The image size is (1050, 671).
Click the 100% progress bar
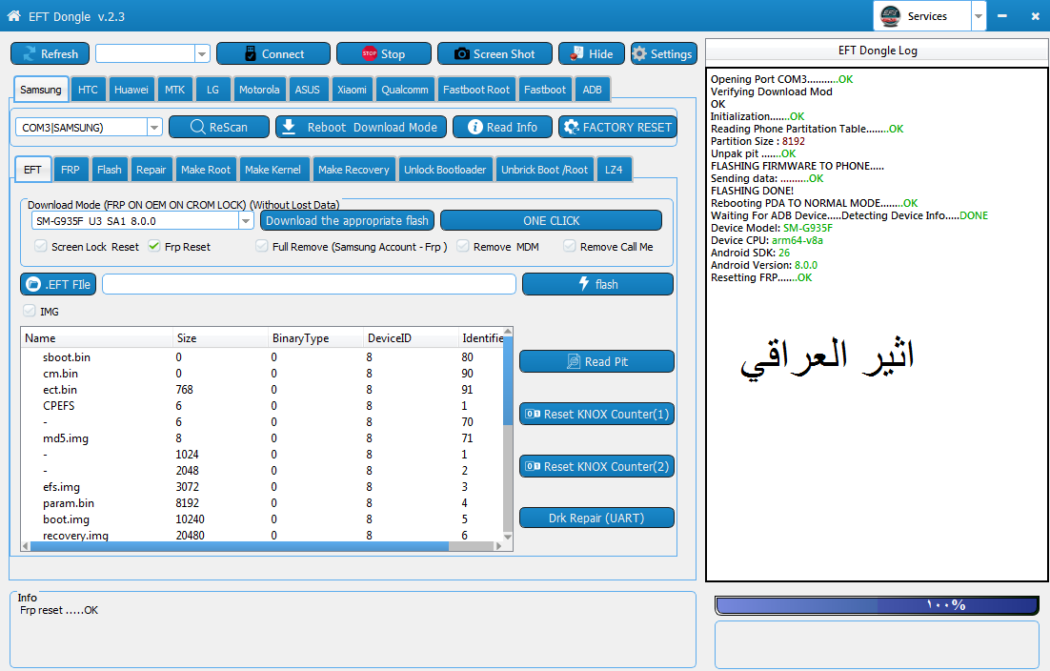[878, 605]
